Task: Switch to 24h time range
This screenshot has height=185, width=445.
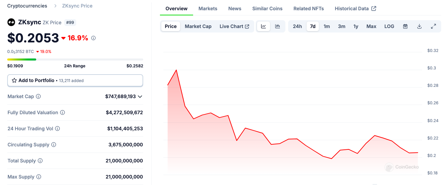Action: click(297, 26)
